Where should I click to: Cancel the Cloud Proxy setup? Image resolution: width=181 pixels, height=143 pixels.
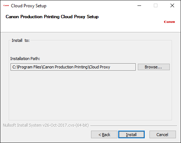point(163,134)
